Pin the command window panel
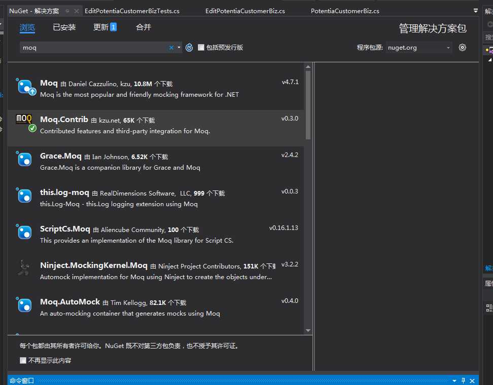 click(463, 380)
